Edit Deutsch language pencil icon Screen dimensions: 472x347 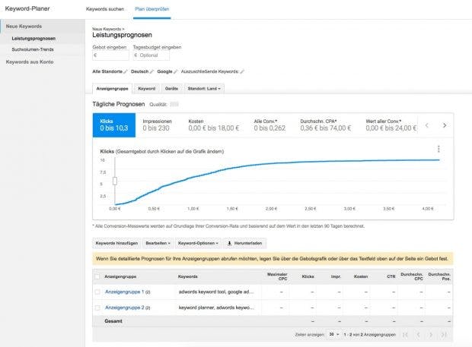click(x=151, y=71)
